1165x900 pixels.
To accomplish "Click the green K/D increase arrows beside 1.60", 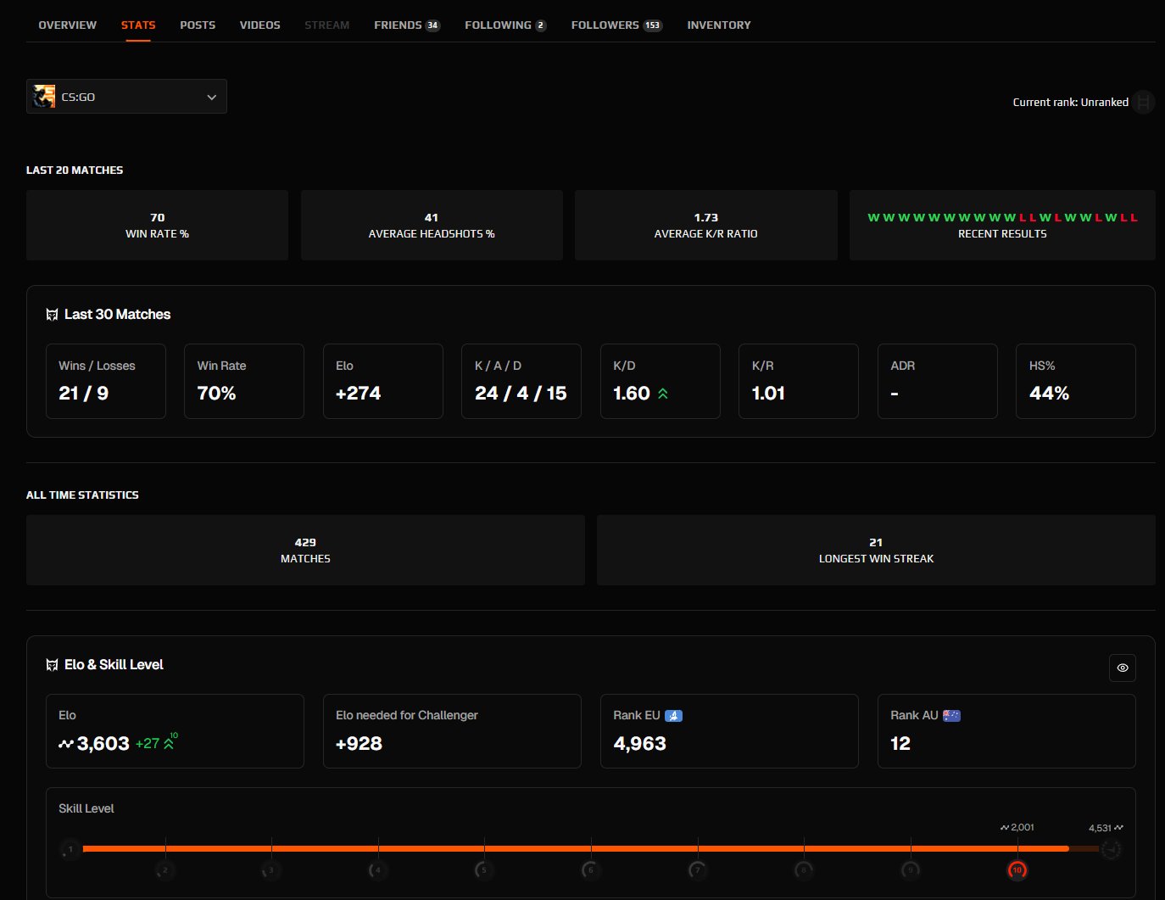I will coord(664,393).
